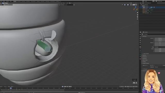Toggle camera view with the camera gizmo icon
Viewport: 165px width, 93px height.
point(137,17)
